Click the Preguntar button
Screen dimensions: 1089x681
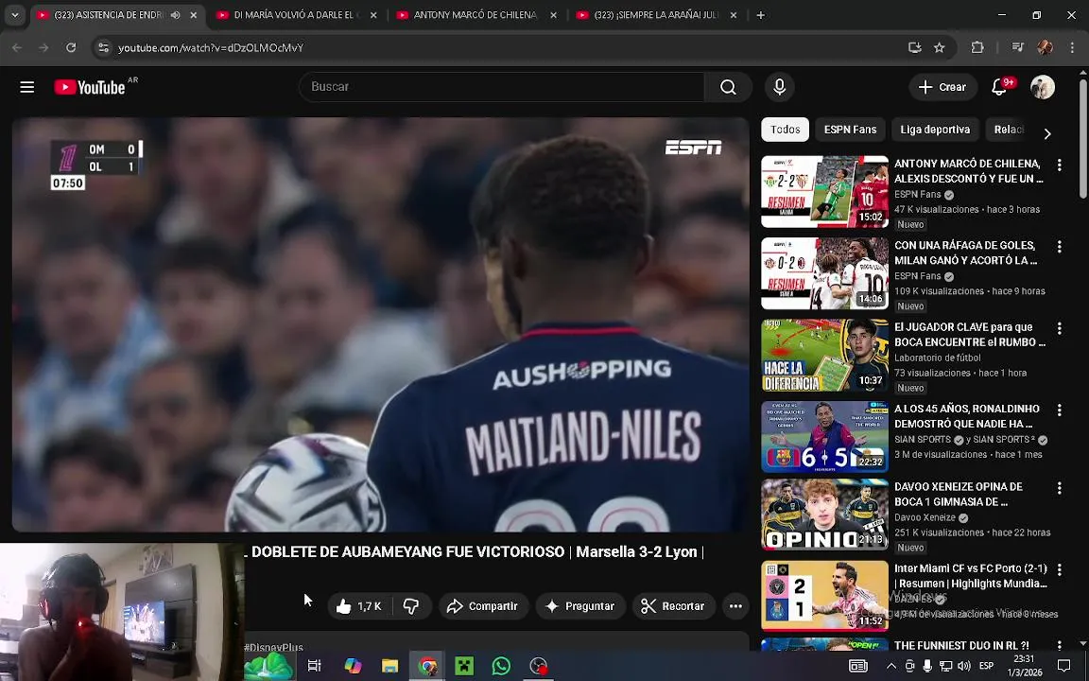(579, 606)
